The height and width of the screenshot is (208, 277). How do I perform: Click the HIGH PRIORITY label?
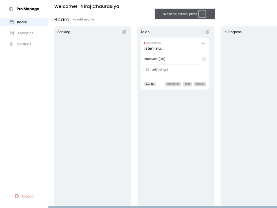[154, 43]
